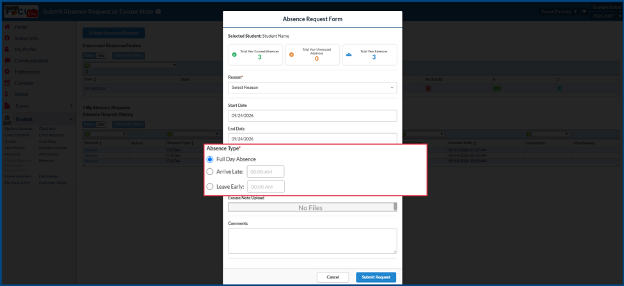Click the Cancel button
Image resolution: width=624 pixels, height=286 pixels.
[x=333, y=277]
